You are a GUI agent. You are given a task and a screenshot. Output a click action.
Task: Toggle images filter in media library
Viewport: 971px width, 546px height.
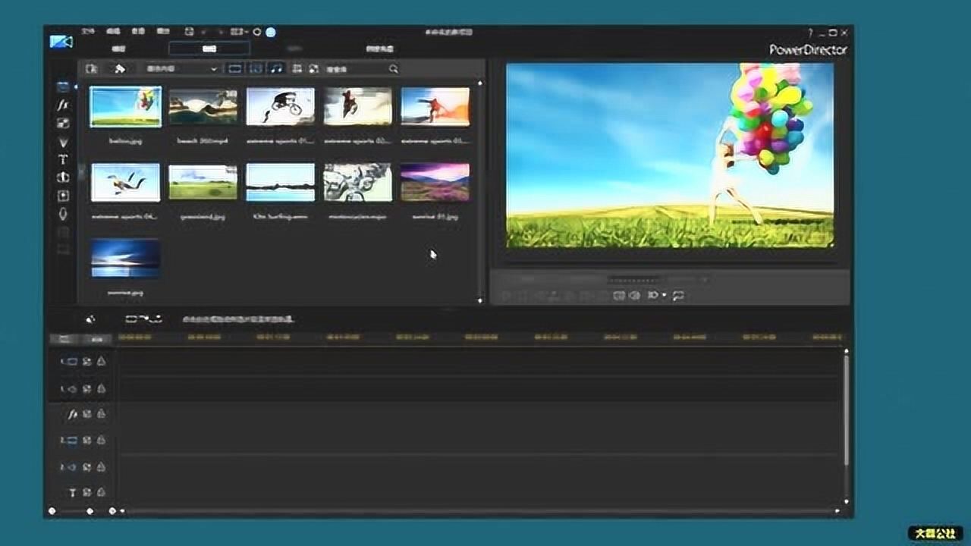tap(256, 69)
